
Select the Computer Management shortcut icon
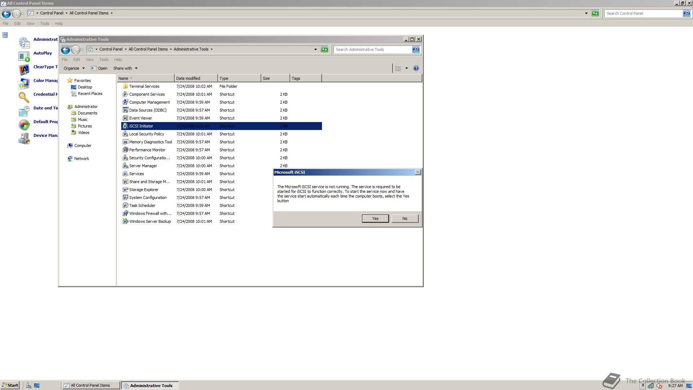[125, 102]
